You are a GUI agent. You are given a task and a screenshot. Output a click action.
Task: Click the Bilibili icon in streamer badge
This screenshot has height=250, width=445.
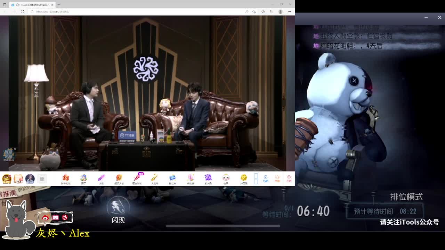[56, 218]
